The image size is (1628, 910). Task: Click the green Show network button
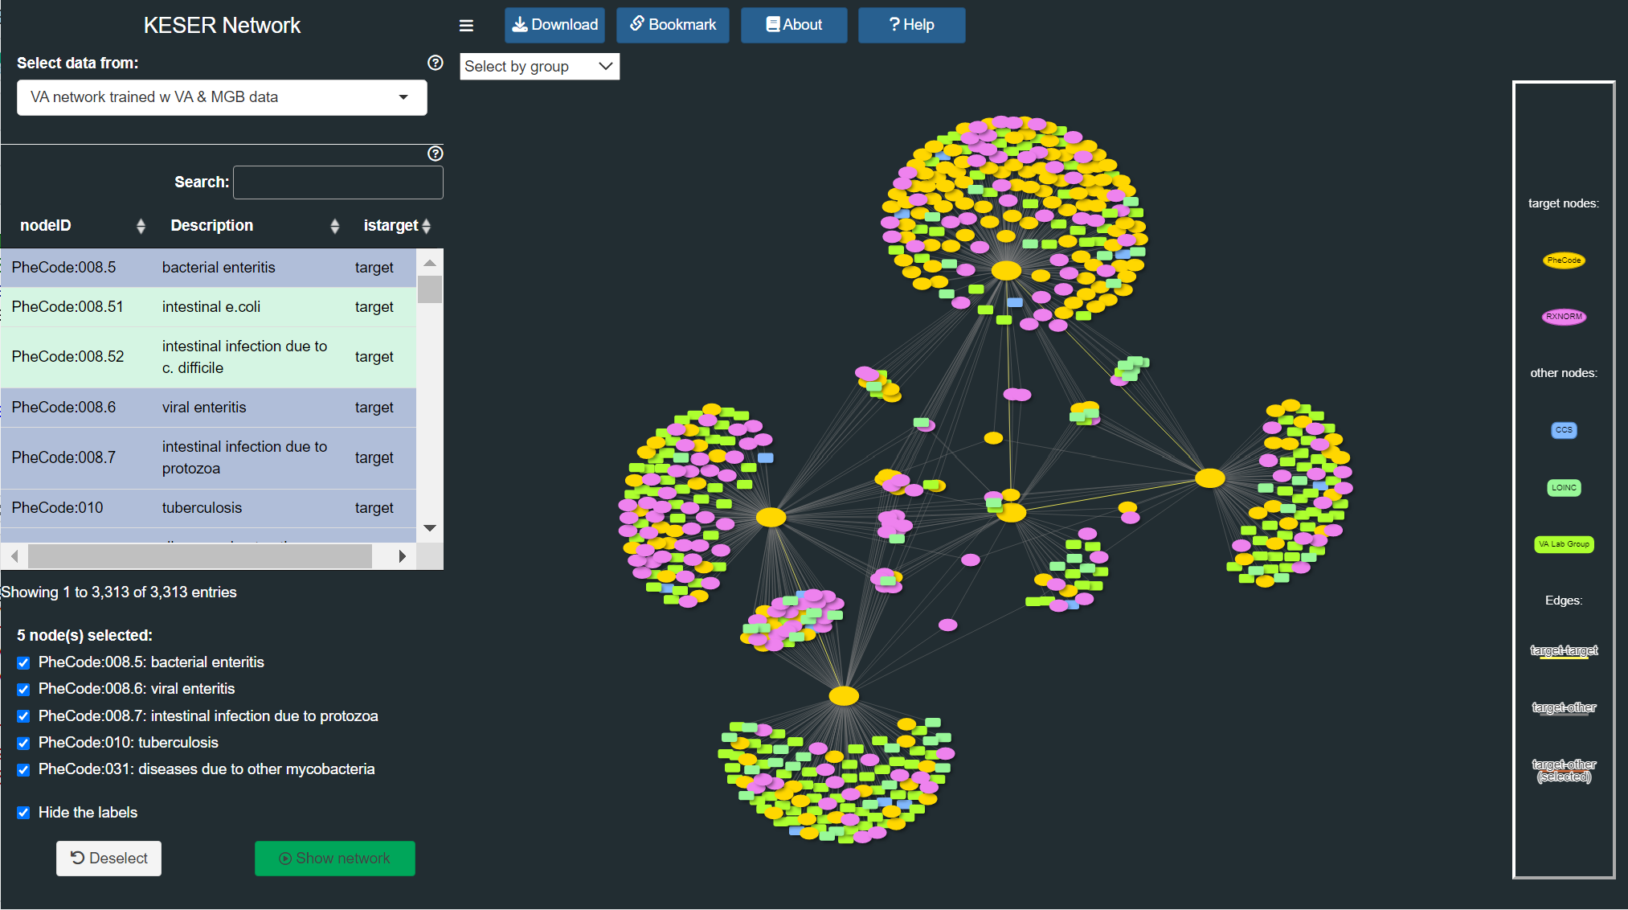(334, 859)
